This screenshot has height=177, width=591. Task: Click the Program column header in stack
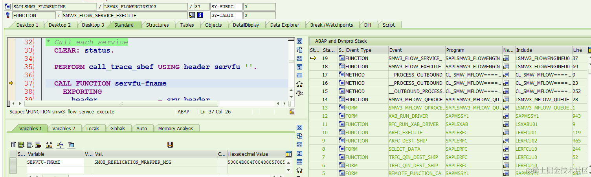coord(474,50)
